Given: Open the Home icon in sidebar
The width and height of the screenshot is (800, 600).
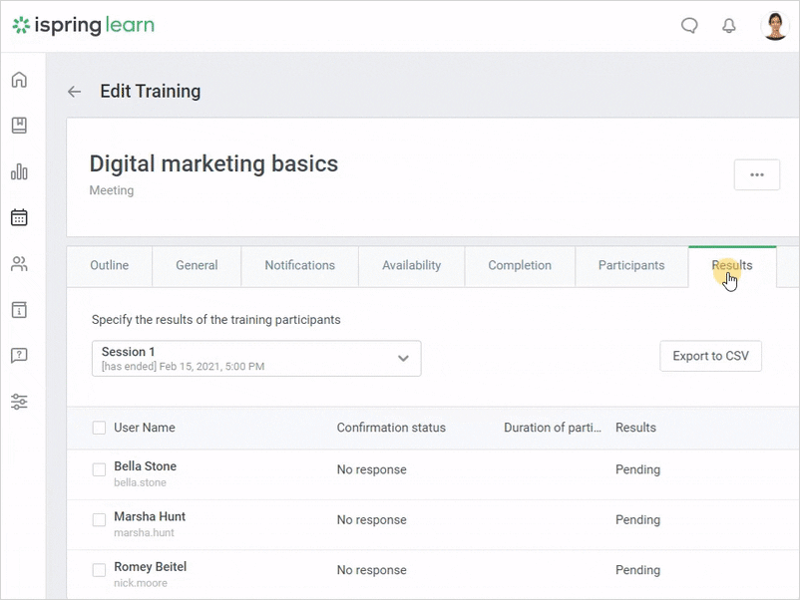Looking at the screenshot, I should (19, 81).
